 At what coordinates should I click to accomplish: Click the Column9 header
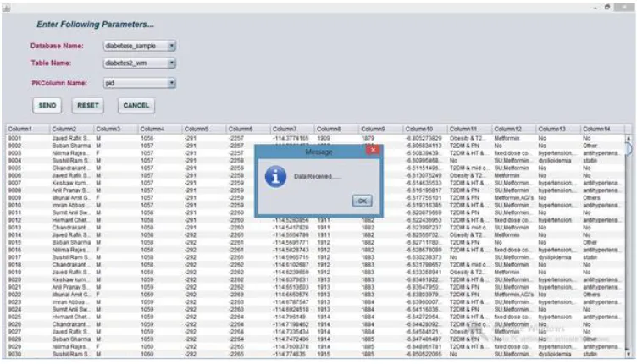pyautogui.click(x=381, y=129)
